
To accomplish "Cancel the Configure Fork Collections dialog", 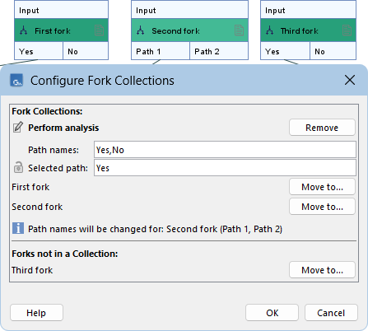I will 331,313.
